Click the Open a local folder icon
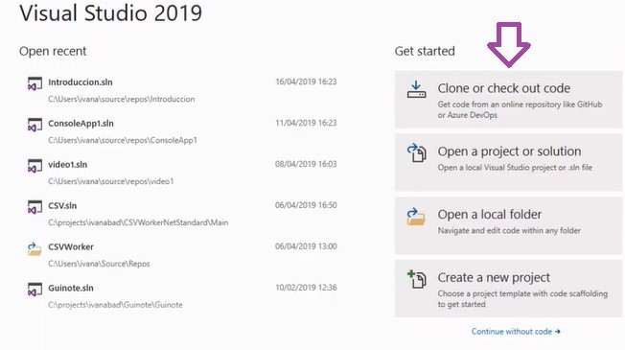Image resolution: width=625 pixels, height=350 pixels. tap(417, 217)
